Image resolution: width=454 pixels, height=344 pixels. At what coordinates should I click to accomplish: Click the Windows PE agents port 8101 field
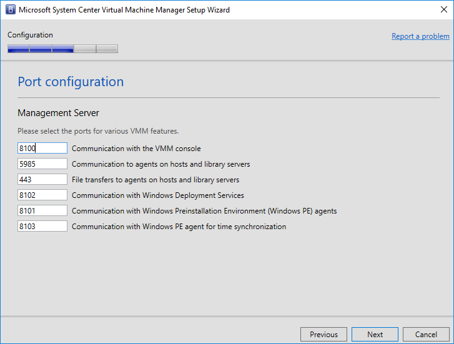tap(42, 210)
